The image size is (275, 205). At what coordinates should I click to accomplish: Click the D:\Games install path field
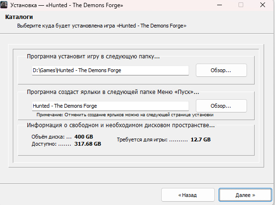[110, 70]
